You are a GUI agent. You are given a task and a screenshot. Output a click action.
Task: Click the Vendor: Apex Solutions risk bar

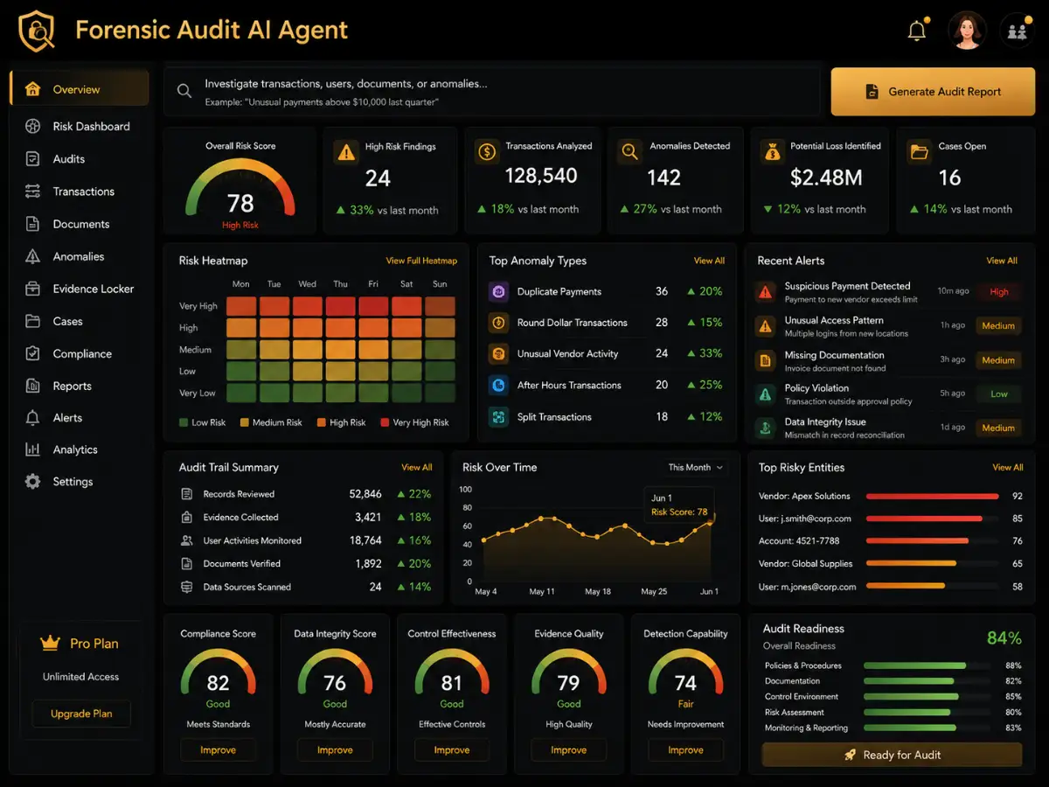click(932, 496)
